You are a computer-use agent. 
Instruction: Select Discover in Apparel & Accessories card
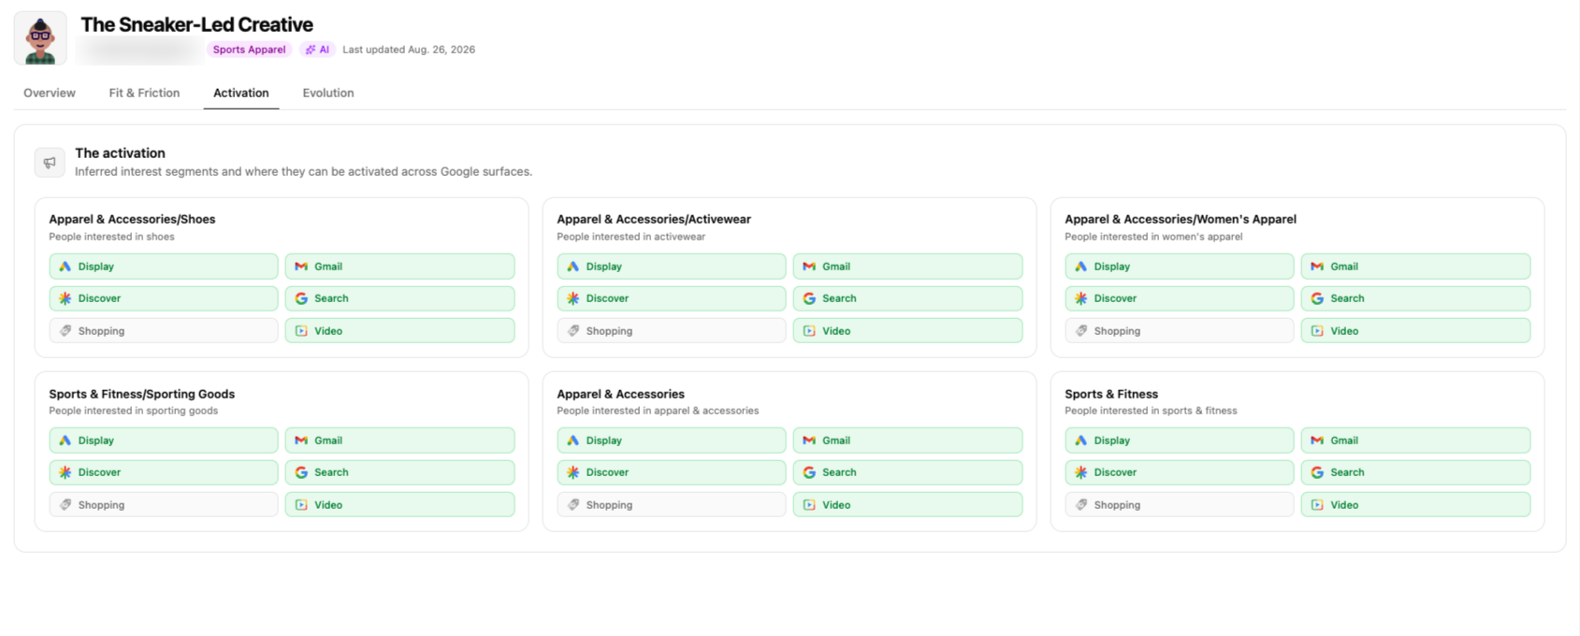coord(672,472)
